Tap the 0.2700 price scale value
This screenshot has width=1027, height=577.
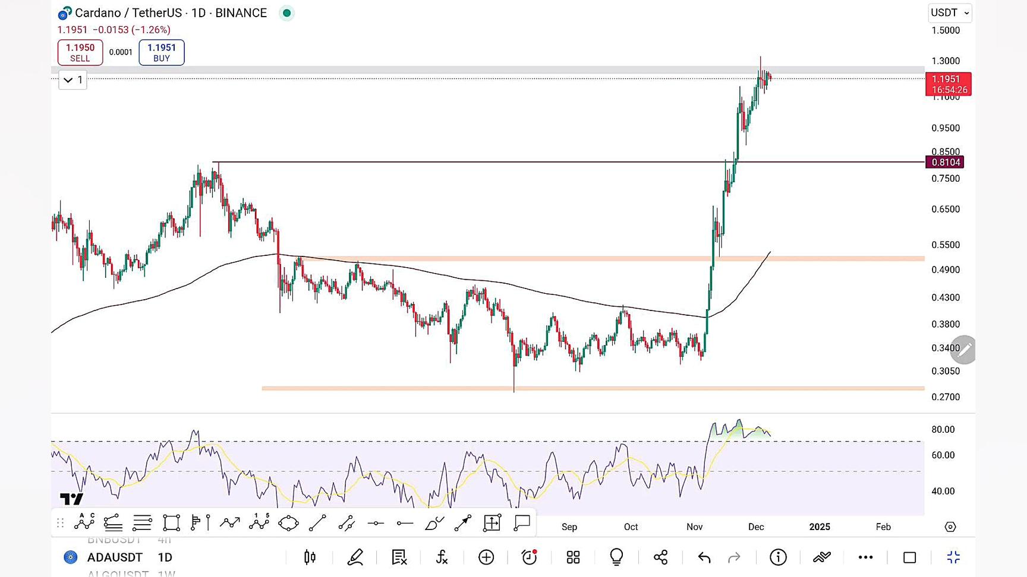[x=946, y=397]
